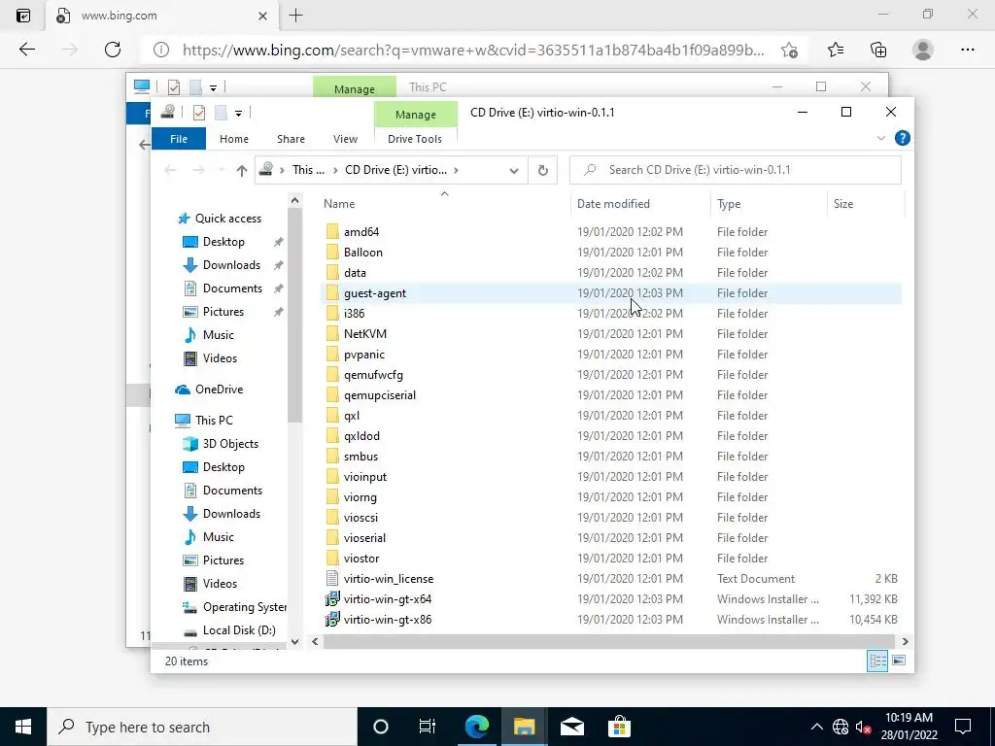Open the amd64 folder
Screen dimensions: 995x746
[361, 232]
